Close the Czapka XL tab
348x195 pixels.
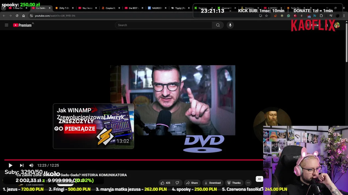[x=119, y=8]
